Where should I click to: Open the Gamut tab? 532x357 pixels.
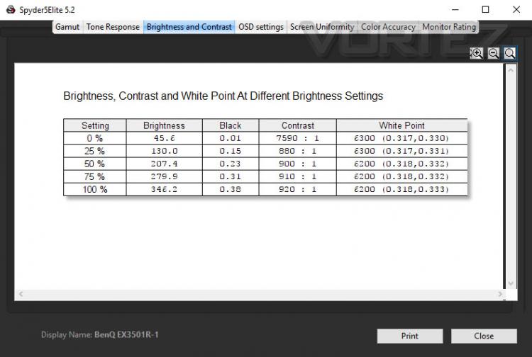point(67,27)
